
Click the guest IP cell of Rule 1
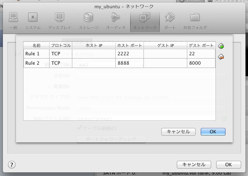coord(165,54)
